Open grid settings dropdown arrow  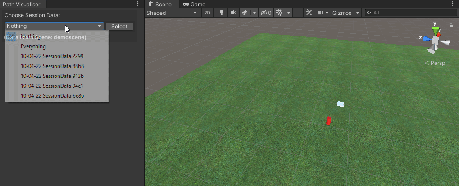[289, 13]
